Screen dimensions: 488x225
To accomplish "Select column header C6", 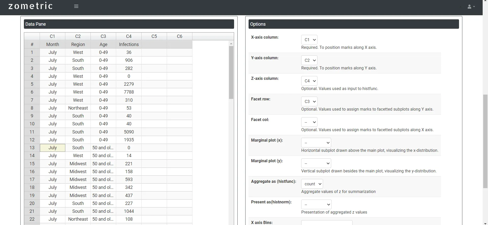I will 179,36.
